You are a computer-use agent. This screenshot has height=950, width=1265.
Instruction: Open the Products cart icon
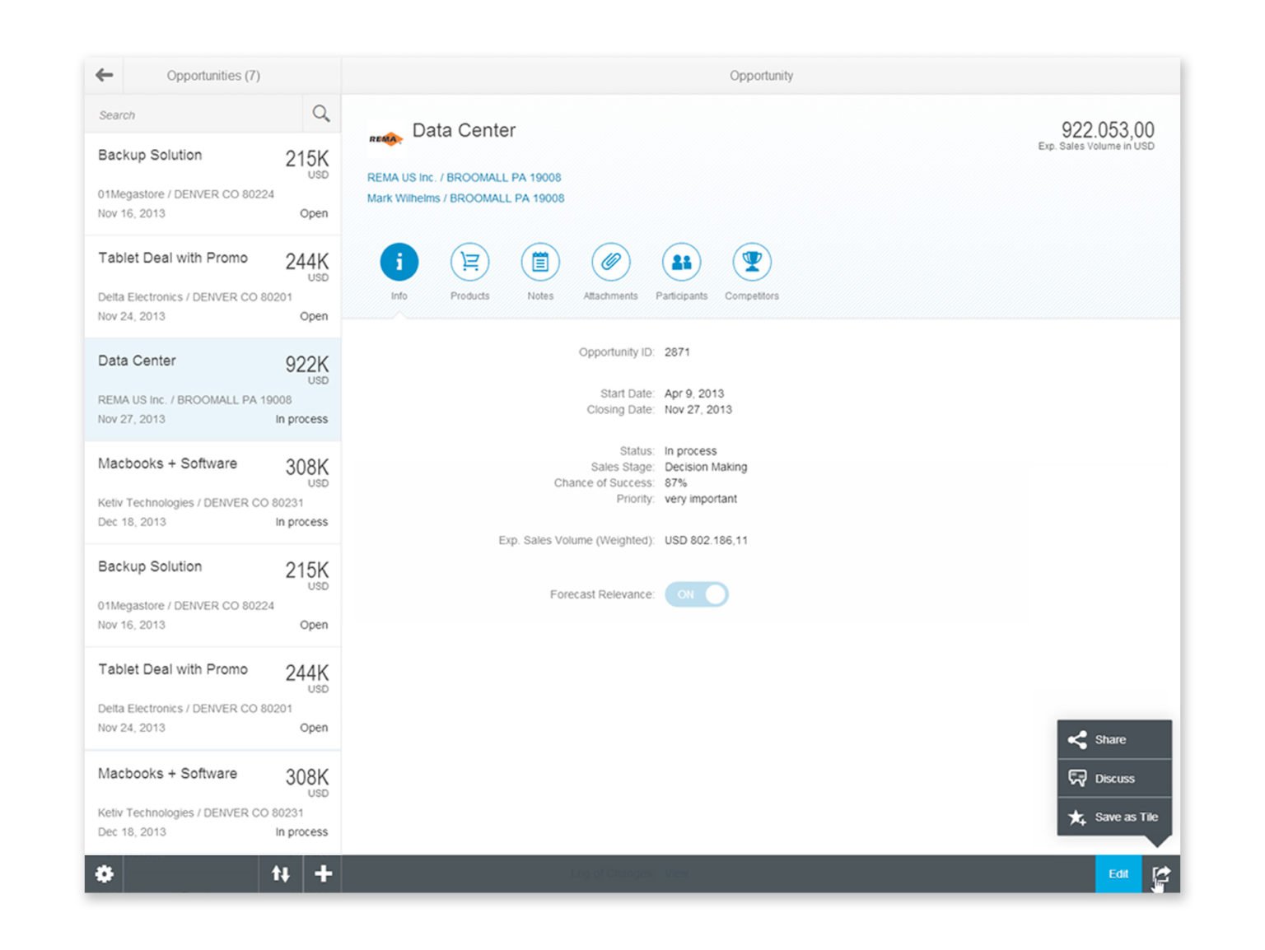click(x=469, y=262)
